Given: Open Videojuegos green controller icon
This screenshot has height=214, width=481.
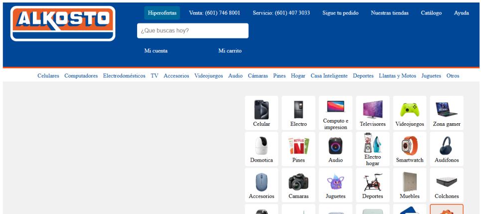Looking at the screenshot, I should tap(410, 110).
